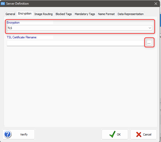Focus the TSL Certificate Filename text field

pyautogui.click(x=75, y=43)
